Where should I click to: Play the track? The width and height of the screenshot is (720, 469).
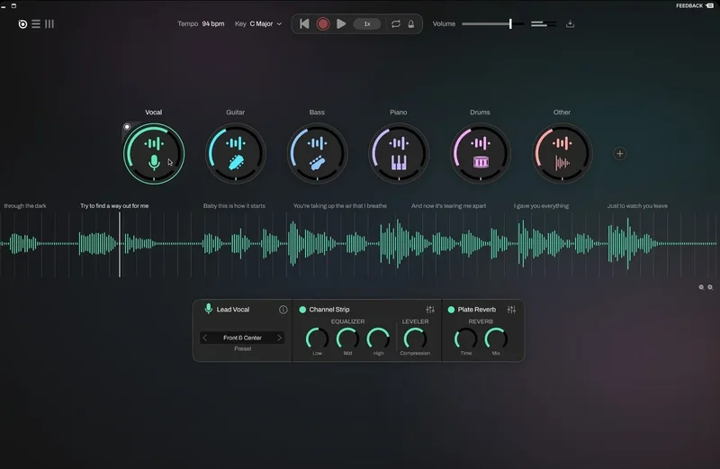tap(341, 24)
